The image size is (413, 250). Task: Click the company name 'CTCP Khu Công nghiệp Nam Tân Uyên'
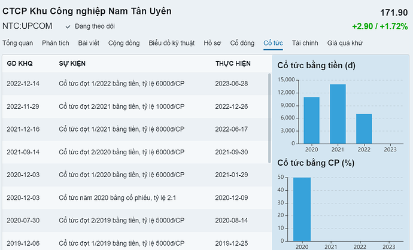(x=87, y=11)
